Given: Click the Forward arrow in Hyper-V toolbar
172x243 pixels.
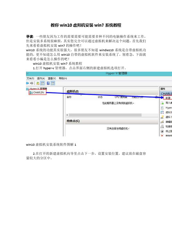Looking at the screenshot, I should click(32, 83).
